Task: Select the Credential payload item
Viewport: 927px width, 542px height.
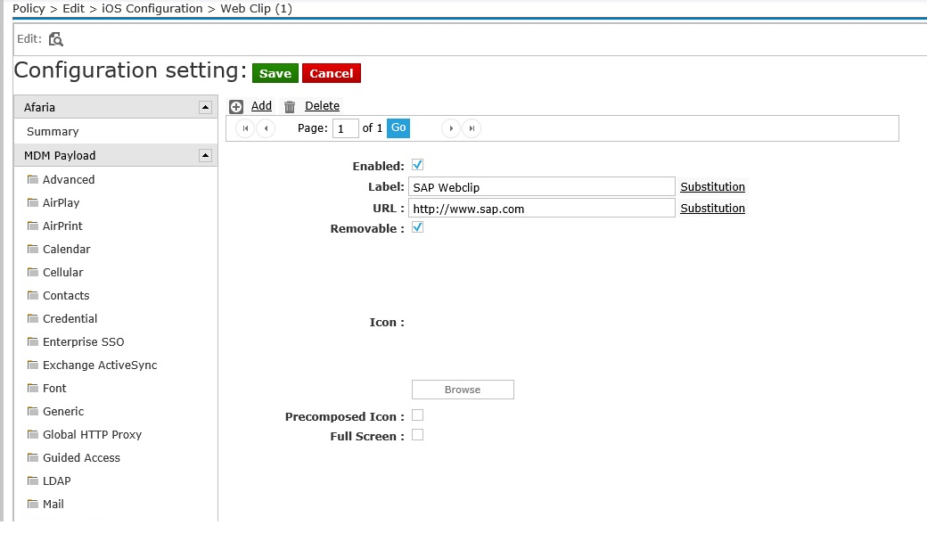Action: click(x=70, y=318)
